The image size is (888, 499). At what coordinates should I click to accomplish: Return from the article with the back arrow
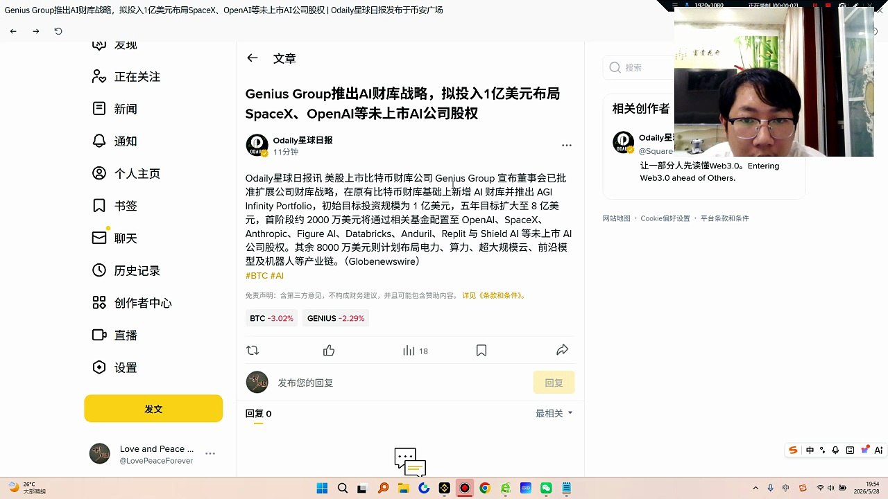[x=253, y=58]
